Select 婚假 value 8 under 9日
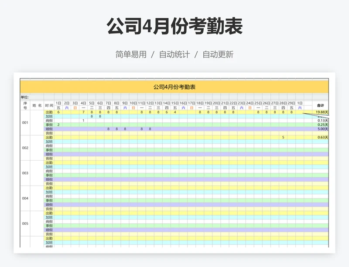349x267 pixels. 125,129
